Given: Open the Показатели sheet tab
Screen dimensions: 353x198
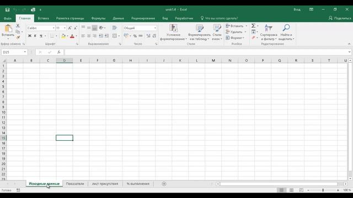Looking at the screenshot, I should [x=75, y=184].
